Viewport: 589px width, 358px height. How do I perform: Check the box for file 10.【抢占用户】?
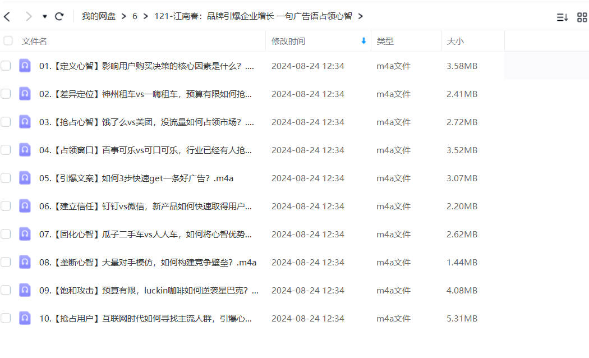pos(6,318)
